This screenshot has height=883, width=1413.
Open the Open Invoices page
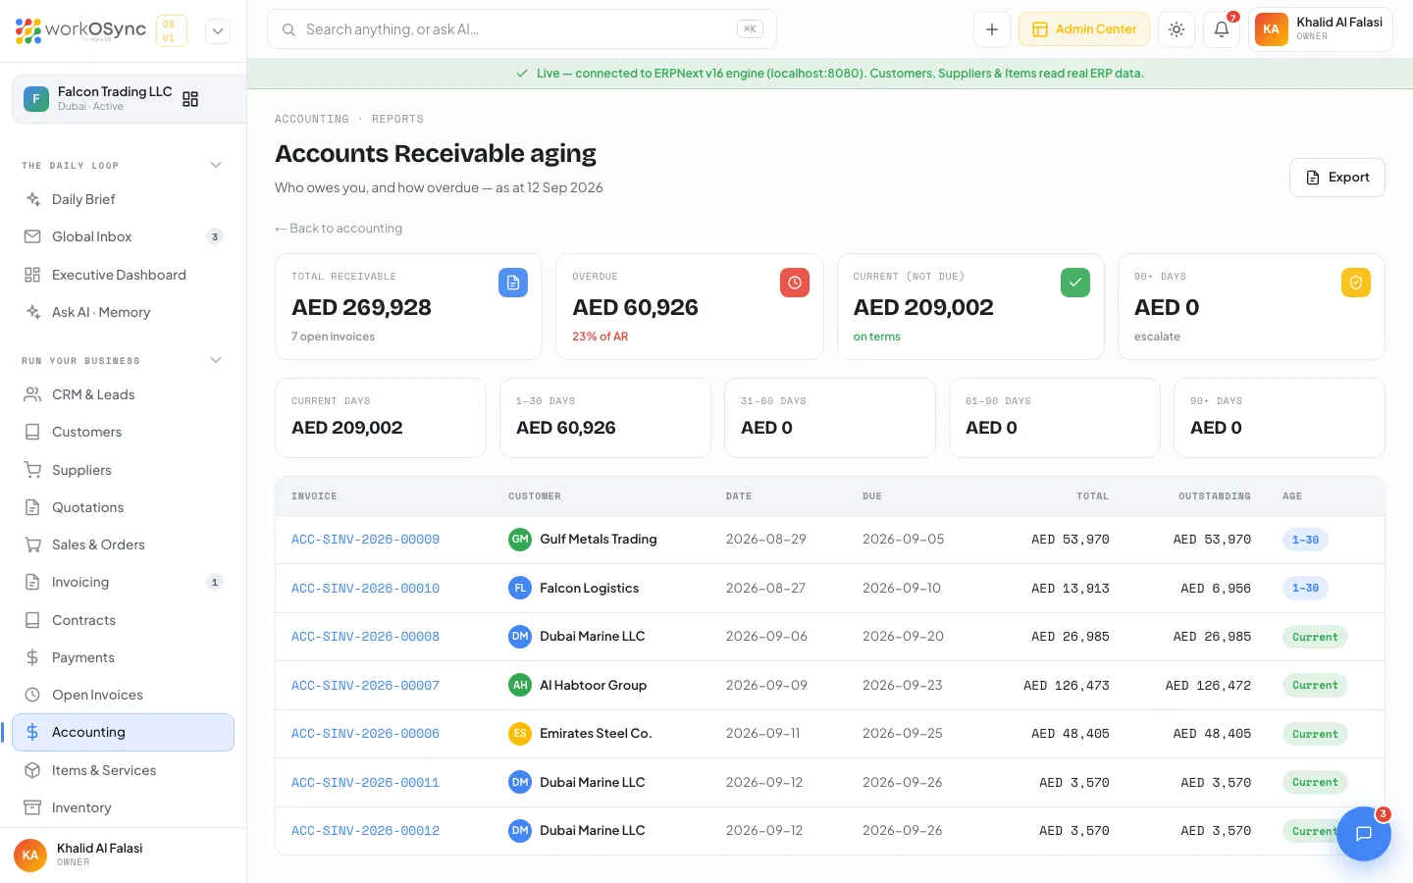click(x=124, y=695)
